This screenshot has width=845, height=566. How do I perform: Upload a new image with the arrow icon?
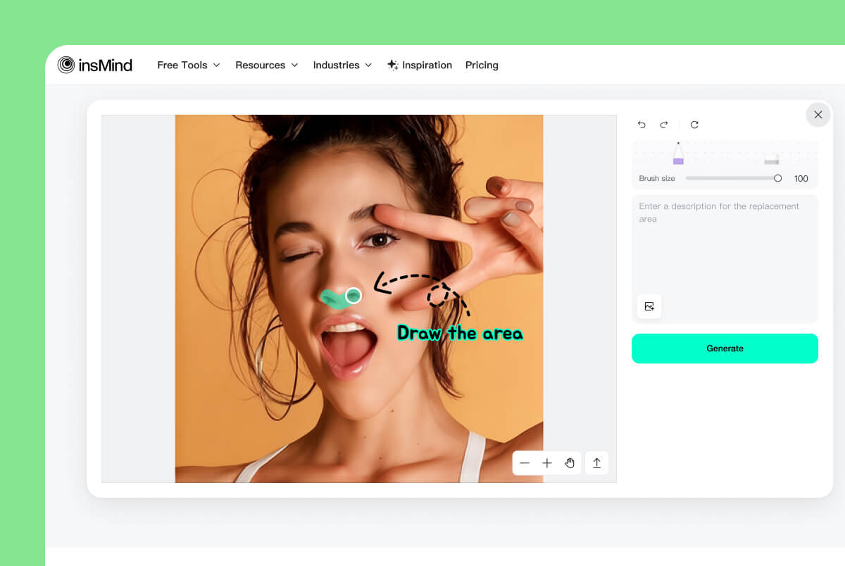pyautogui.click(x=596, y=463)
